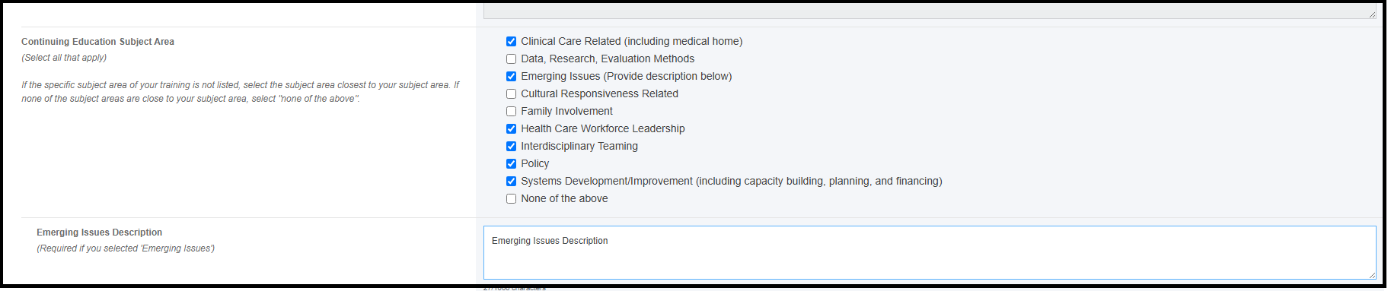Click the 'Clinical Care Related (including medical home)' label text
Image resolution: width=1391 pixels, height=291 pixels.
632,42
